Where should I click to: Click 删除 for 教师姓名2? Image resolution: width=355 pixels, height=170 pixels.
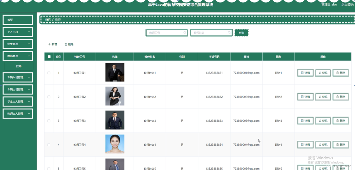click(x=341, y=97)
